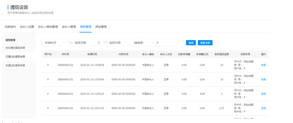This screenshot has width=293, height=123.
Task: Click the 手续费比例 column header
Action: click(202, 54)
